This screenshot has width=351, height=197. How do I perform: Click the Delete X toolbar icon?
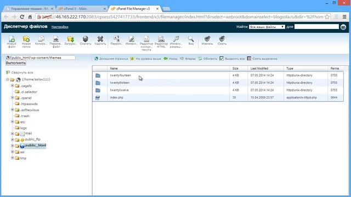100,39
